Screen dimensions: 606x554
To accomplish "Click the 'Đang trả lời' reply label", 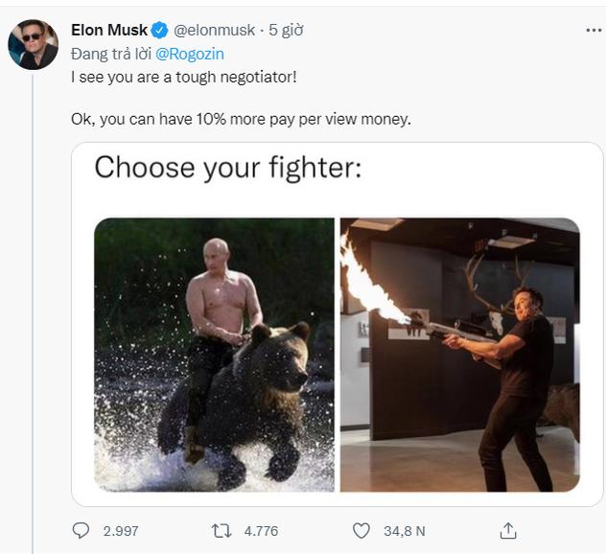I will tap(111, 54).
